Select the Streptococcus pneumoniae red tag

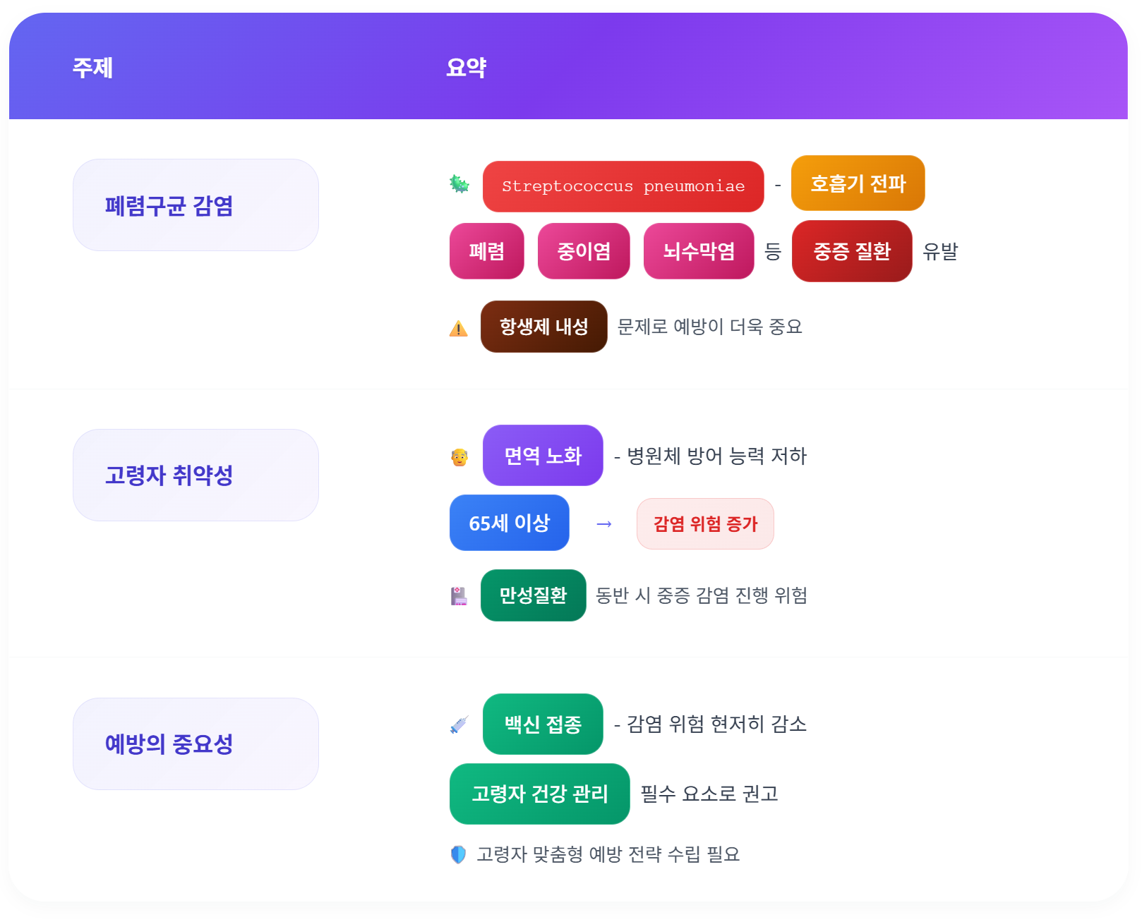pyautogui.click(x=623, y=186)
